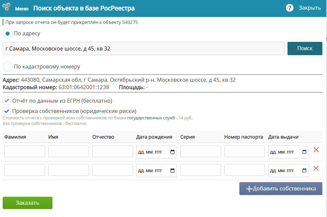This screenshot has width=327, height=217.
Task: Click first row 'Фамилия' input field
Action: pyautogui.click(x=25, y=152)
